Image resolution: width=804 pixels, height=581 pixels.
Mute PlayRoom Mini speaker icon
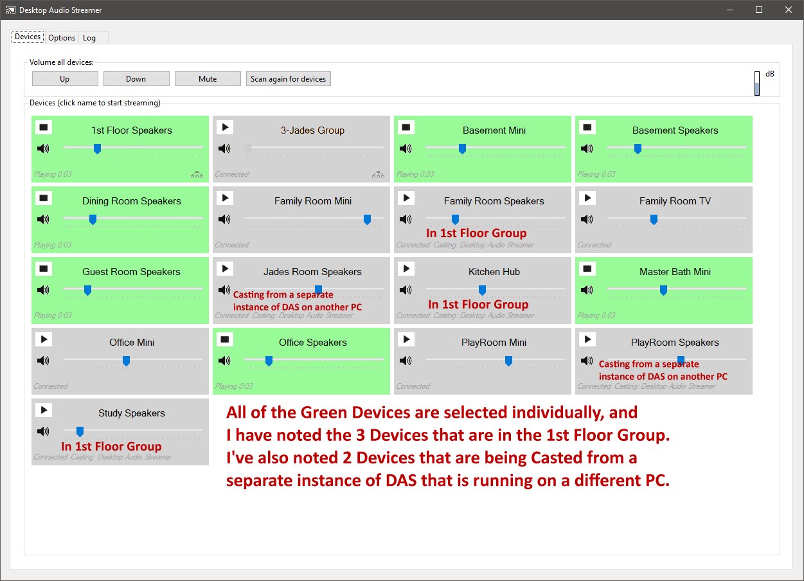pyautogui.click(x=406, y=361)
